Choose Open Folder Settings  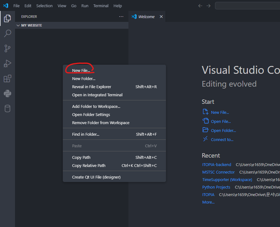point(114,114)
